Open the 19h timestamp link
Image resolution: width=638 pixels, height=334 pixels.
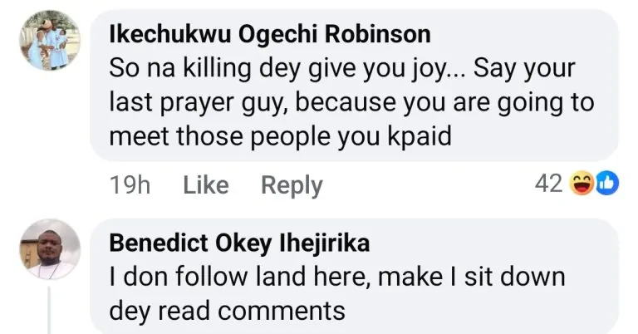130,185
